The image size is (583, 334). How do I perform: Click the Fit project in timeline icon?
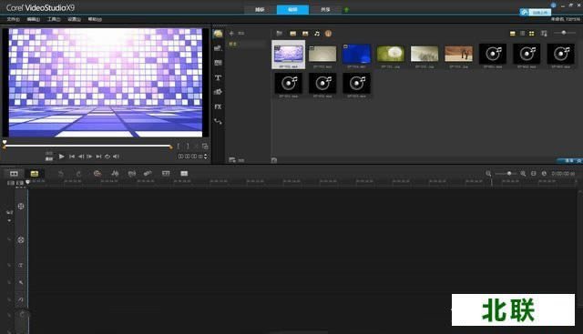tap(534, 174)
